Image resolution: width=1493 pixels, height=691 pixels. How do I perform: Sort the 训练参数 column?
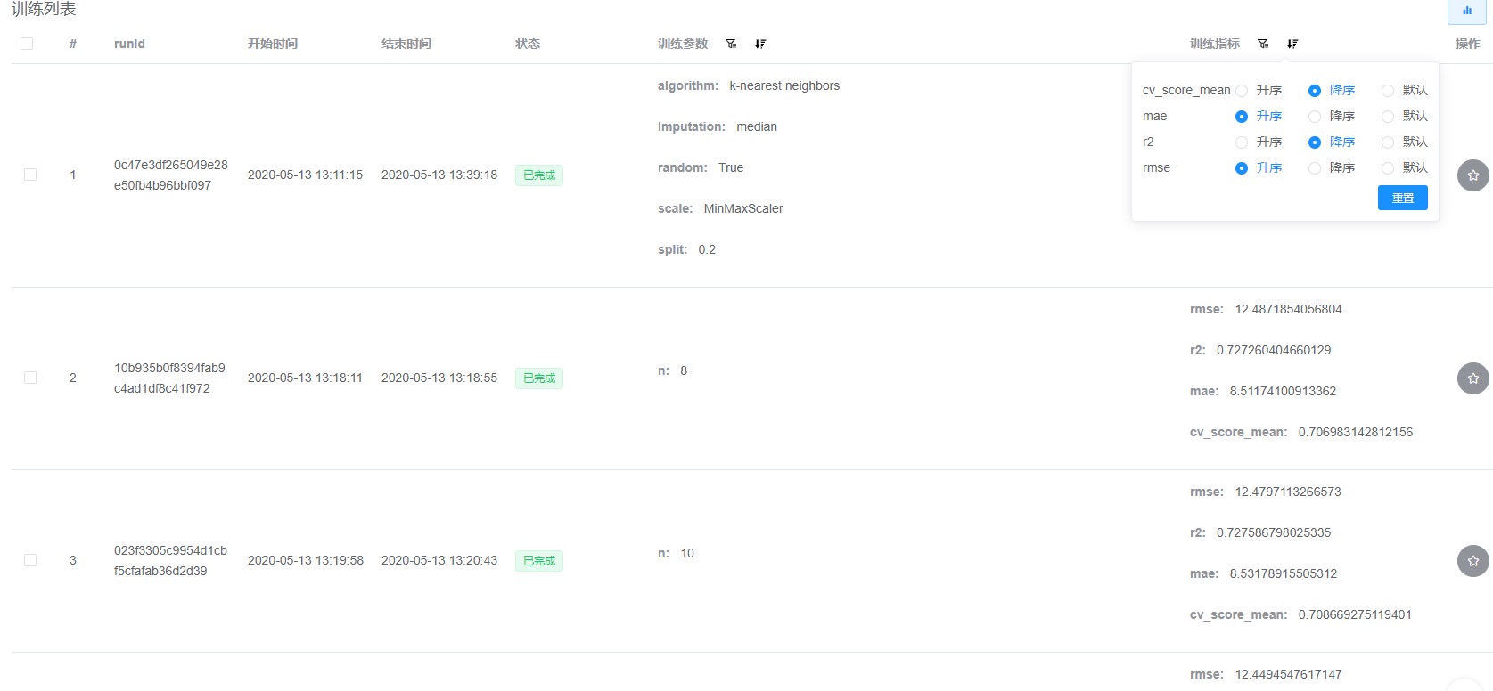pos(760,44)
